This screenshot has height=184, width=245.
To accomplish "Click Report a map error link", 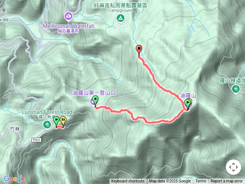I will point(226,181).
